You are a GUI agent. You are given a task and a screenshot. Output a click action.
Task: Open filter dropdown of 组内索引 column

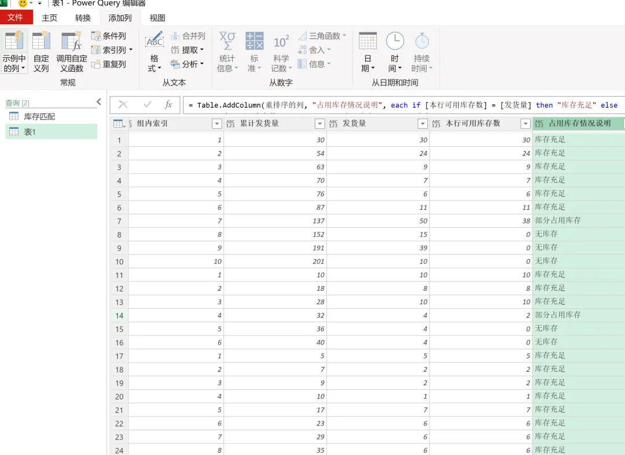(x=217, y=124)
